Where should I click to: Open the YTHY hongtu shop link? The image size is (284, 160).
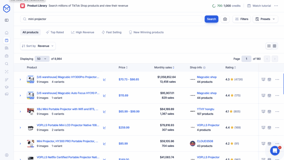(x=206, y=109)
